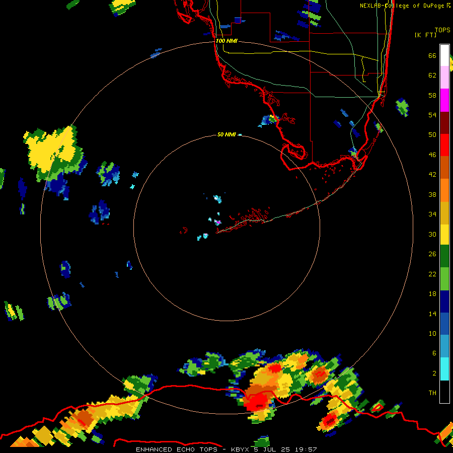Click the "38" legend value

click(432, 194)
